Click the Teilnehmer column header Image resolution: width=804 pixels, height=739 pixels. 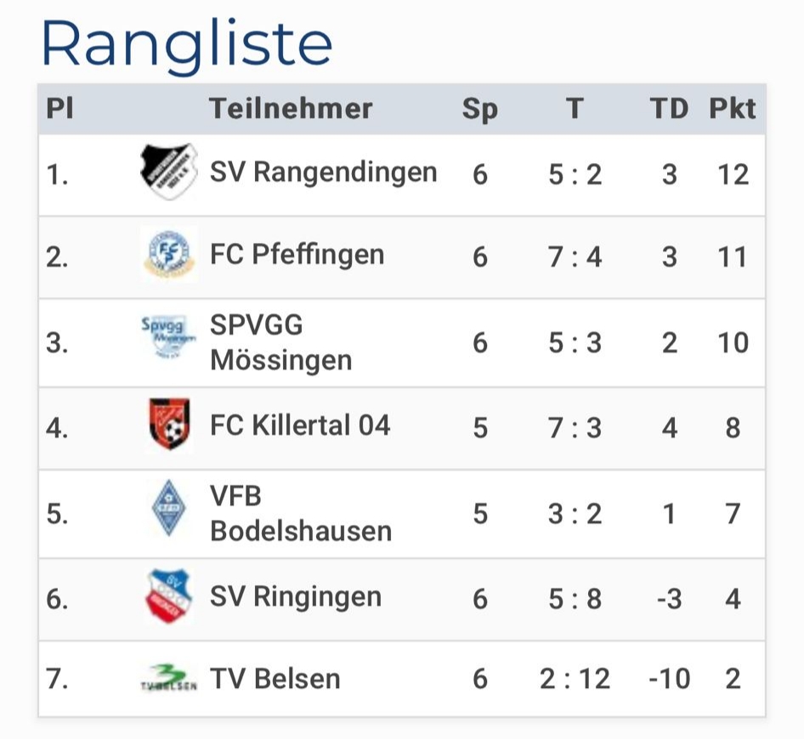point(291,109)
